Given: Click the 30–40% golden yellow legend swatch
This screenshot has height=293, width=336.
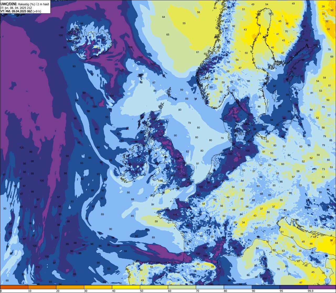Looking at the screenshot, I should click(98, 287).
